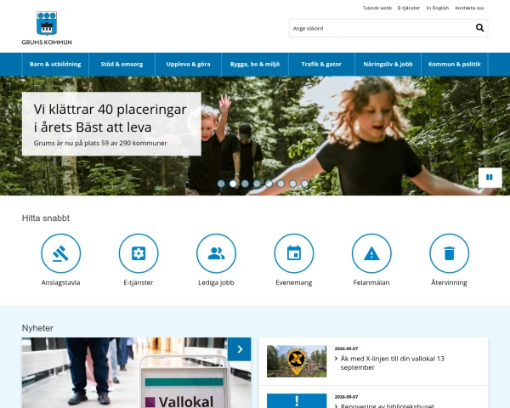Select third slideshow dot
The height and width of the screenshot is (408, 510).
click(x=245, y=184)
